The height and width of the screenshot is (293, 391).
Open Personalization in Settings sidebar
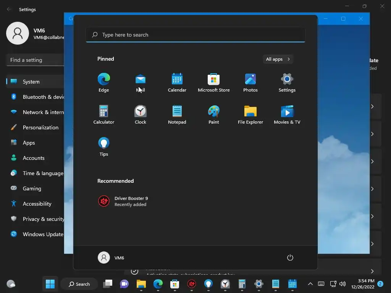pyautogui.click(x=35, y=127)
